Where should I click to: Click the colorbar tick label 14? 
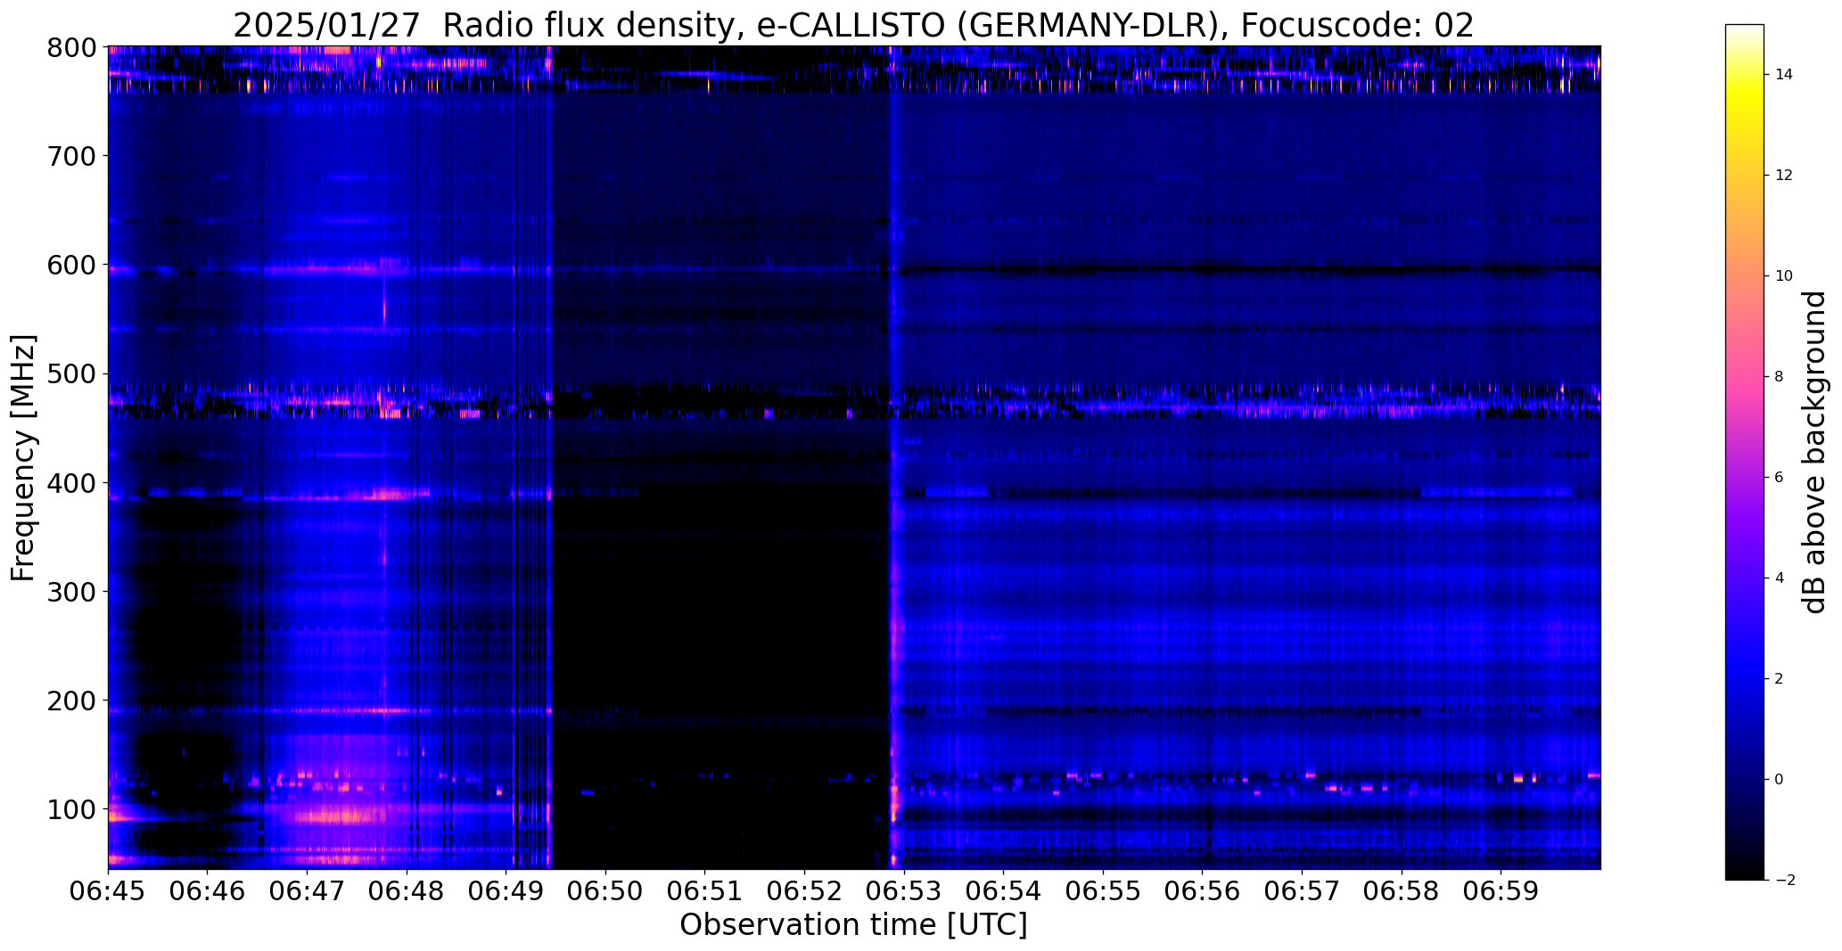(1784, 75)
